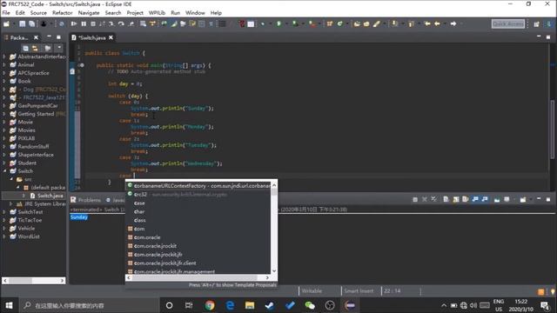Image resolution: width=557 pixels, height=313 pixels.
Task: Expand the Book project tree node
Action: 4,81
